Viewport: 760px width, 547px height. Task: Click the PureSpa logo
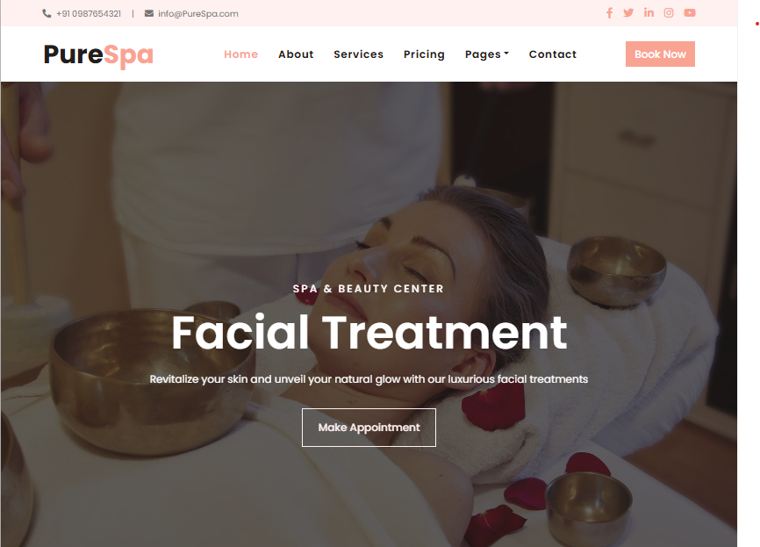[x=98, y=55]
